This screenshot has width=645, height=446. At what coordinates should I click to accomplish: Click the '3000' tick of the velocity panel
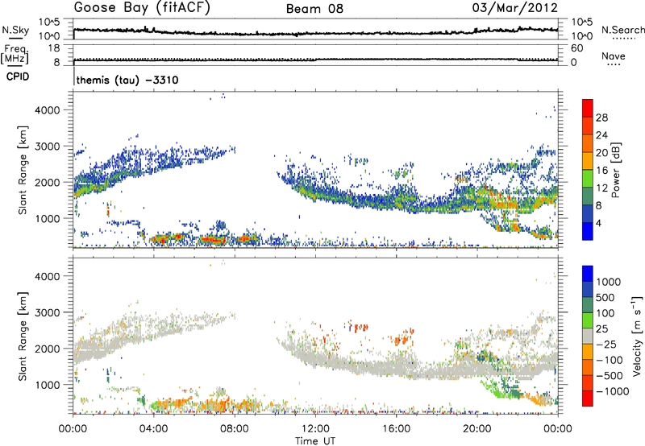coord(48,312)
